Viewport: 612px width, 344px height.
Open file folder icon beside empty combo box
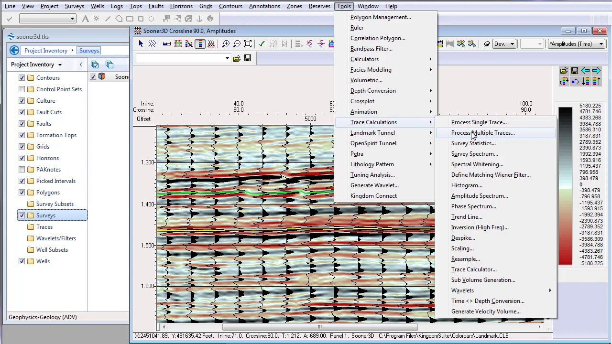point(237,58)
